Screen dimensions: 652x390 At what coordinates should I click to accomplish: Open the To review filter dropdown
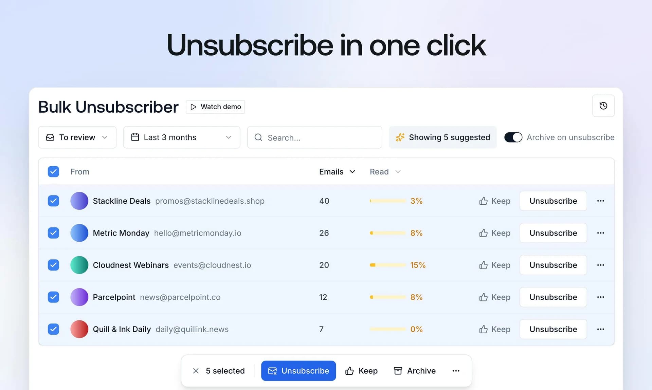pyautogui.click(x=77, y=137)
